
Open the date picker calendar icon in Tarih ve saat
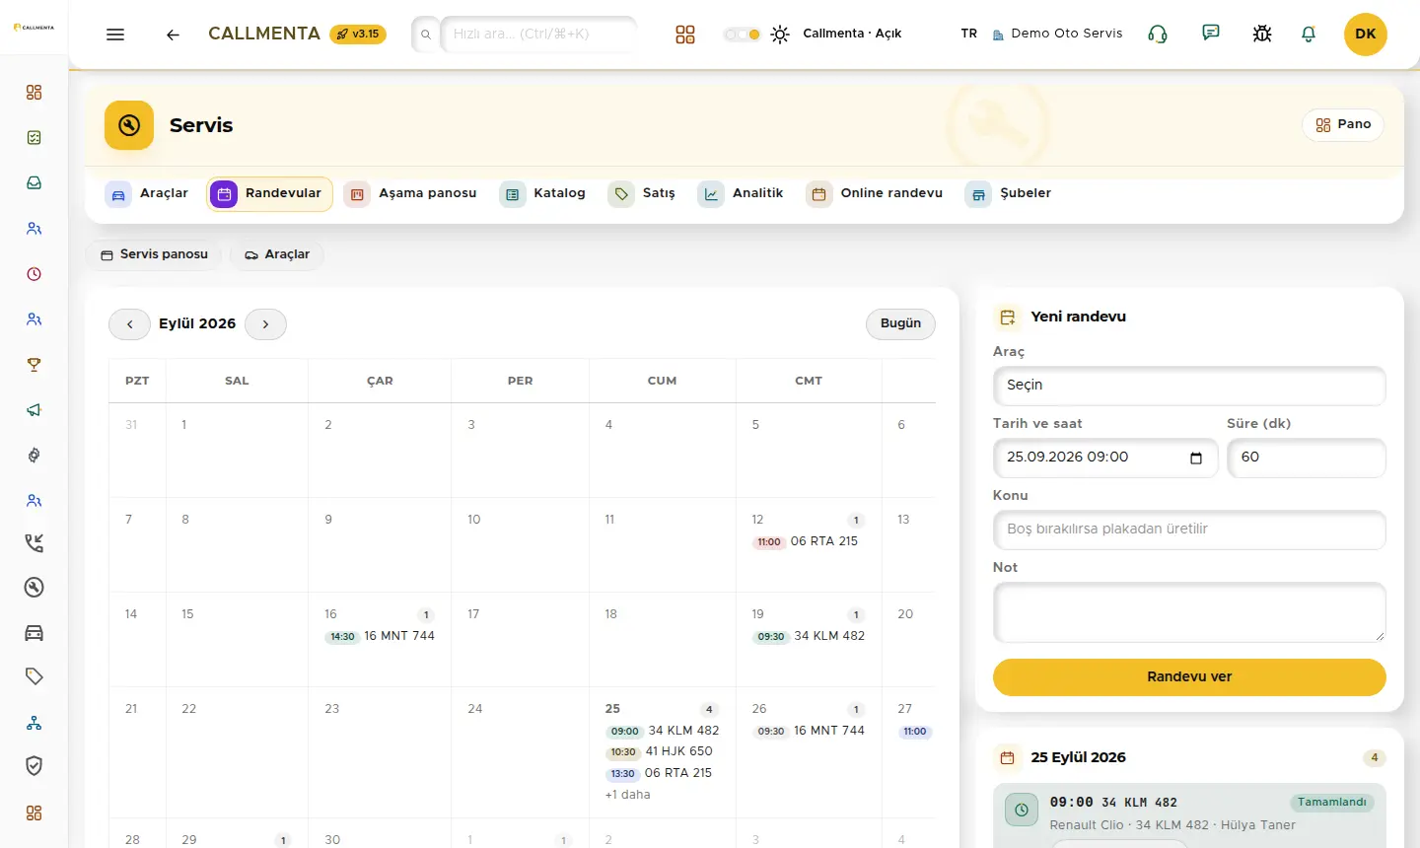pyautogui.click(x=1196, y=459)
